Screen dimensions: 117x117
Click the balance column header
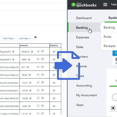click(x=54, y=45)
